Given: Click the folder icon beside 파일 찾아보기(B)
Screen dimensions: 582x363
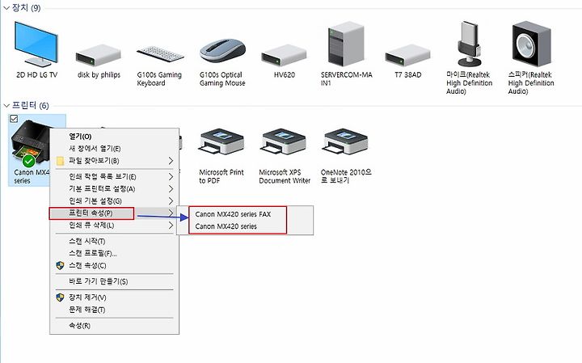Looking at the screenshot, I should tap(60, 161).
